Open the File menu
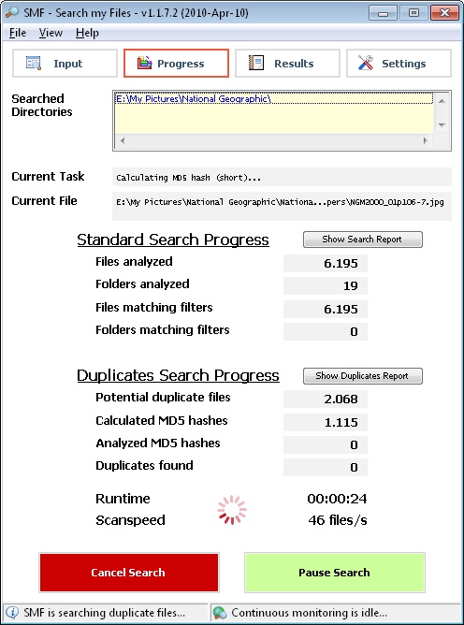The height and width of the screenshot is (625, 464). click(x=18, y=33)
